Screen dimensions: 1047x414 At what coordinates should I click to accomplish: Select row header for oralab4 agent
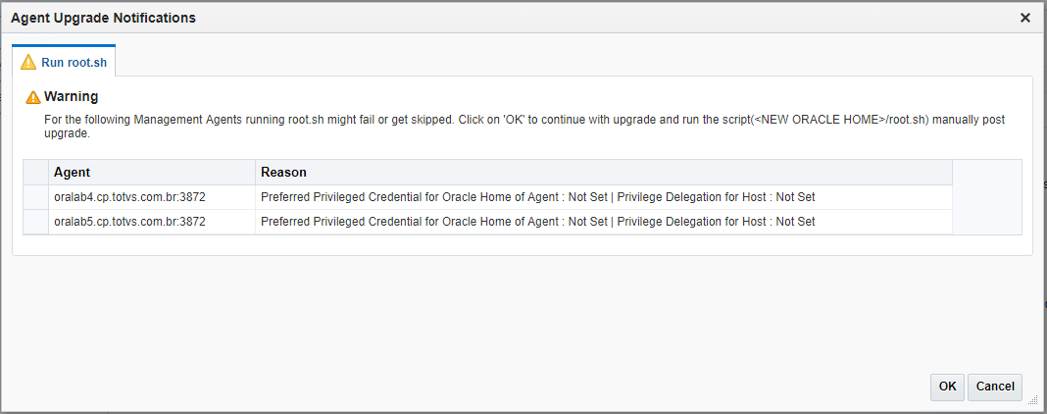point(36,197)
